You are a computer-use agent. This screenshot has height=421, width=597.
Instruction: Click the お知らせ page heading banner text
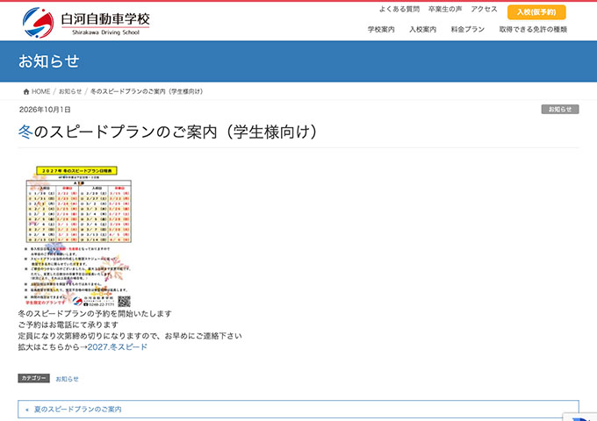(49, 61)
